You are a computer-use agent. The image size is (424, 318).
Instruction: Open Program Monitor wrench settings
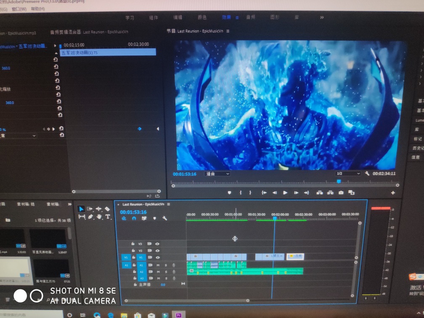[x=367, y=173]
